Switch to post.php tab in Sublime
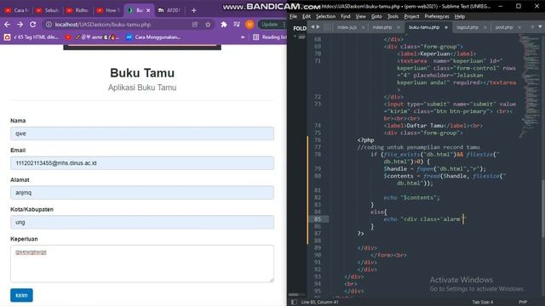The height and width of the screenshot is (306, 545). (x=504, y=27)
